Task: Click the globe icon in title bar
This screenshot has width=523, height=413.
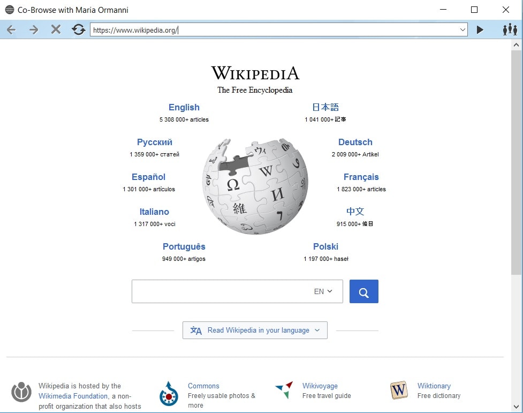Action: pos(10,10)
